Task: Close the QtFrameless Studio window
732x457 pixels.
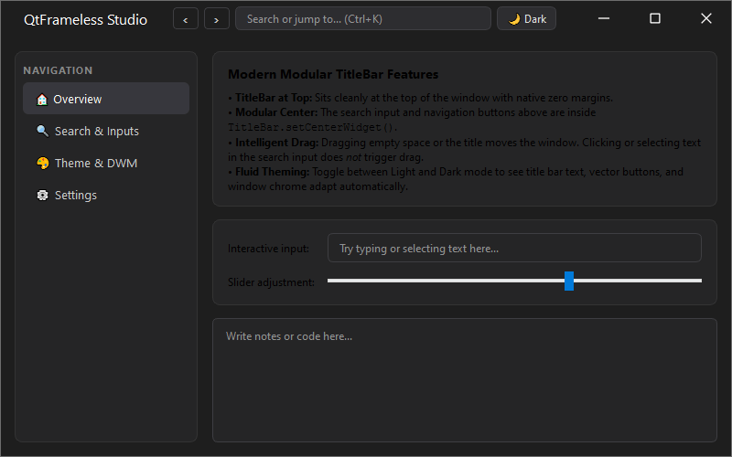Action: coord(706,18)
